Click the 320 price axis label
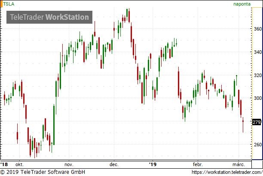This screenshot has height=176, width=263. click(x=258, y=75)
